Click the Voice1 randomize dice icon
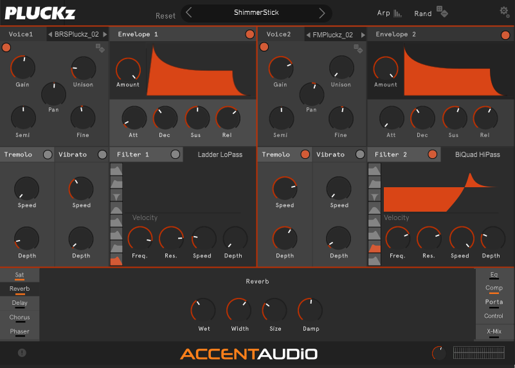Screen dimensions: 515x368 tap(101, 48)
